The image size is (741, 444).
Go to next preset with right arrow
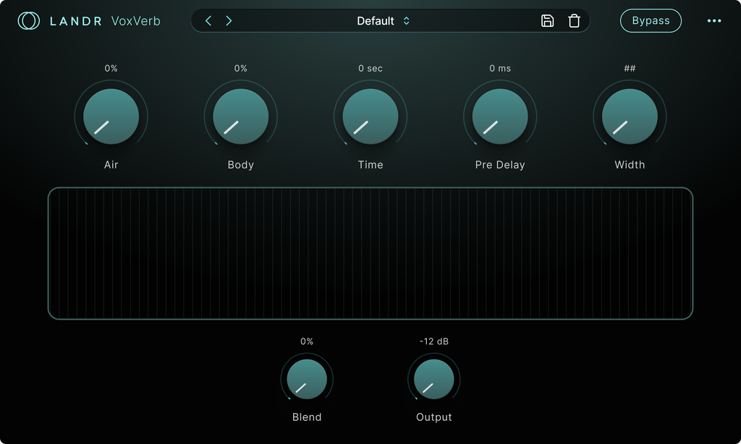tap(229, 21)
